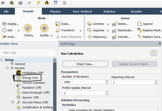This screenshot has height=111, width=162.
Task: Click the Replace Mesh option
Action: point(150,30)
